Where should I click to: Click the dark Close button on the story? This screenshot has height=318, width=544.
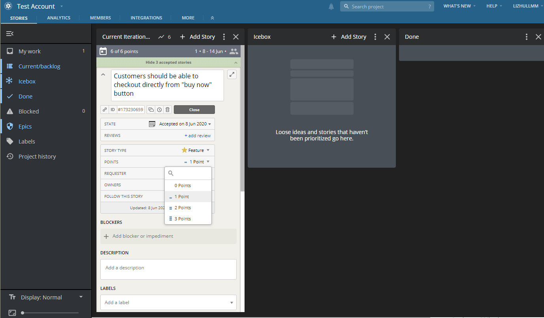click(194, 110)
